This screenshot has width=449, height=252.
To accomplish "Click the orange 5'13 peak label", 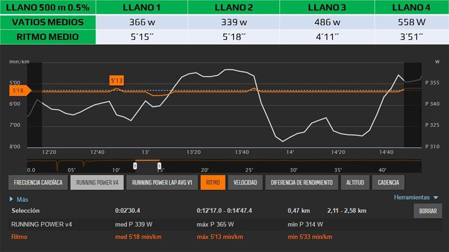I will [x=116, y=80].
